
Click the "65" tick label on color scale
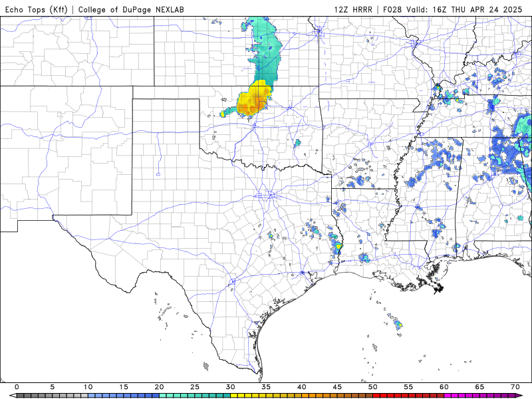(x=479, y=387)
